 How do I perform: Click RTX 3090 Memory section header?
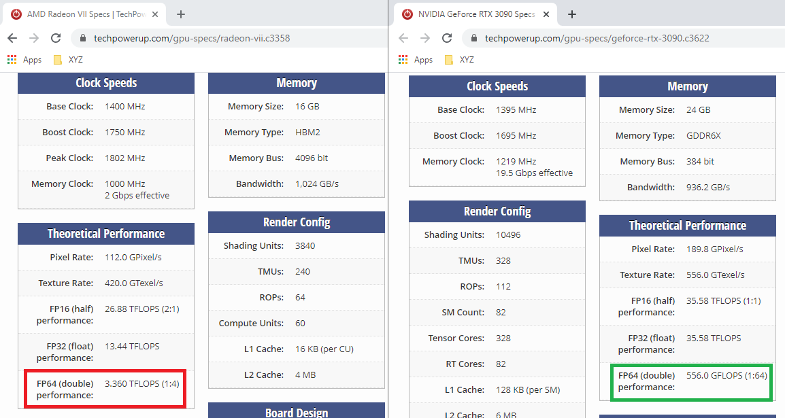point(687,86)
